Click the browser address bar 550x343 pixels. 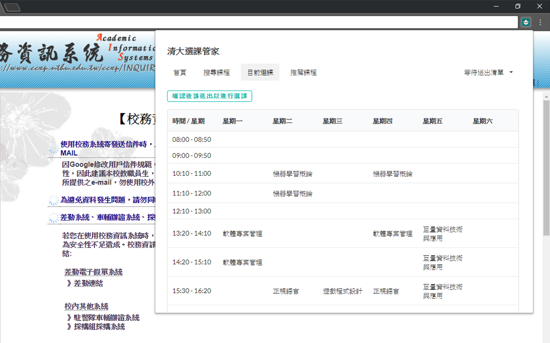coord(258,22)
